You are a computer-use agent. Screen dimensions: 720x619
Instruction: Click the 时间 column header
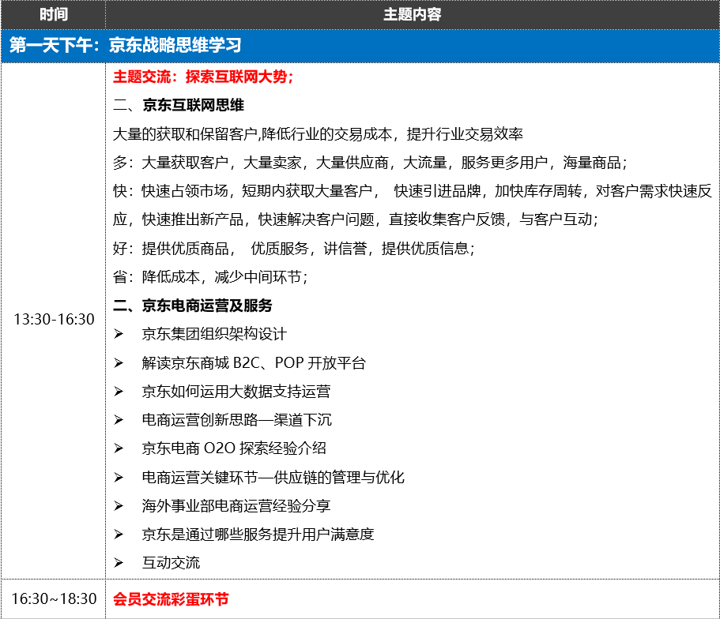[53, 15]
